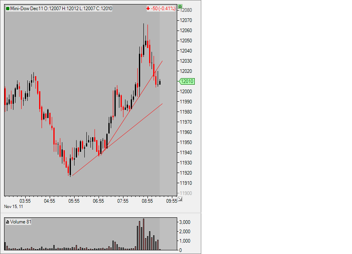
Task: Click the red down arrow beside -50
Action: 148,9
